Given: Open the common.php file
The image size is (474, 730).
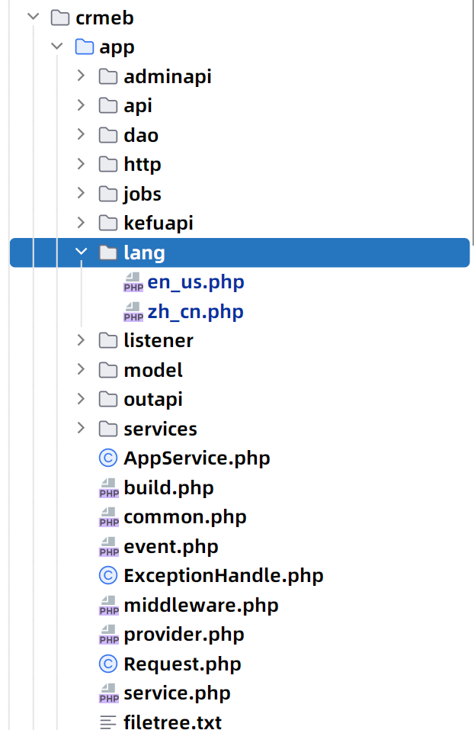Looking at the screenshot, I should 185,517.
